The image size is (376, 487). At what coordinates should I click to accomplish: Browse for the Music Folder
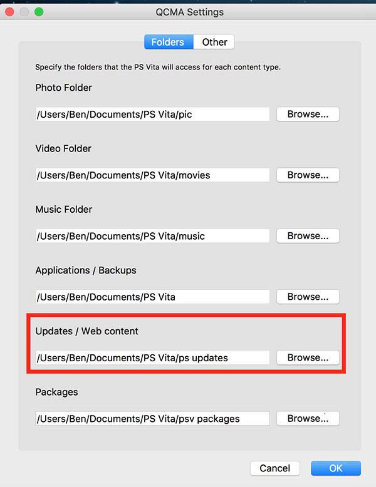pyautogui.click(x=308, y=235)
